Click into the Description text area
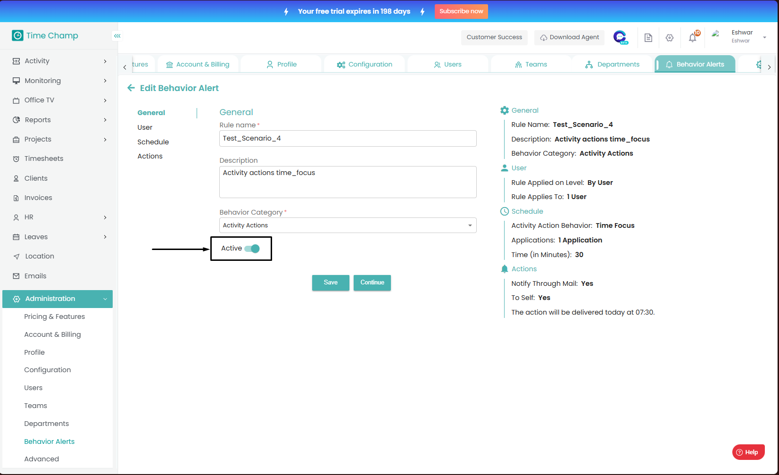The height and width of the screenshot is (475, 779). [x=348, y=182]
